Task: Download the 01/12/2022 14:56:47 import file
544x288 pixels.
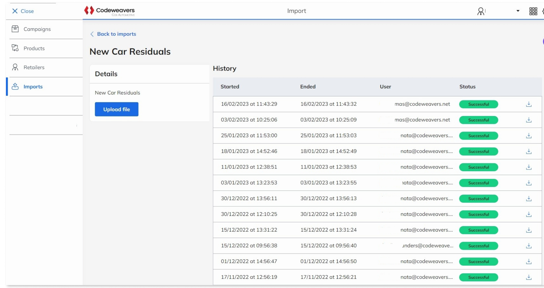Action: [x=529, y=261]
